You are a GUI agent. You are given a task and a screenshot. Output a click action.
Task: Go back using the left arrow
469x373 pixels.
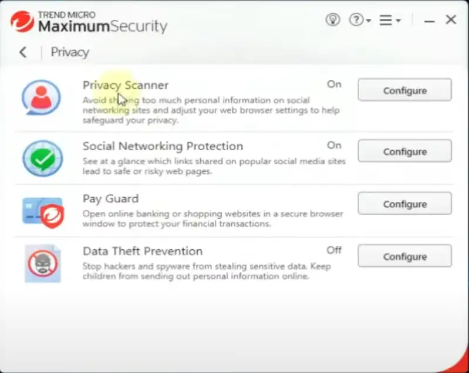[23, 52]
